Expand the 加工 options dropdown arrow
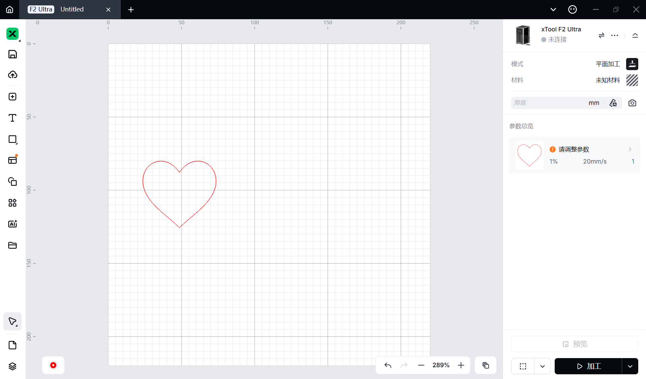 [x=630, y=366]
